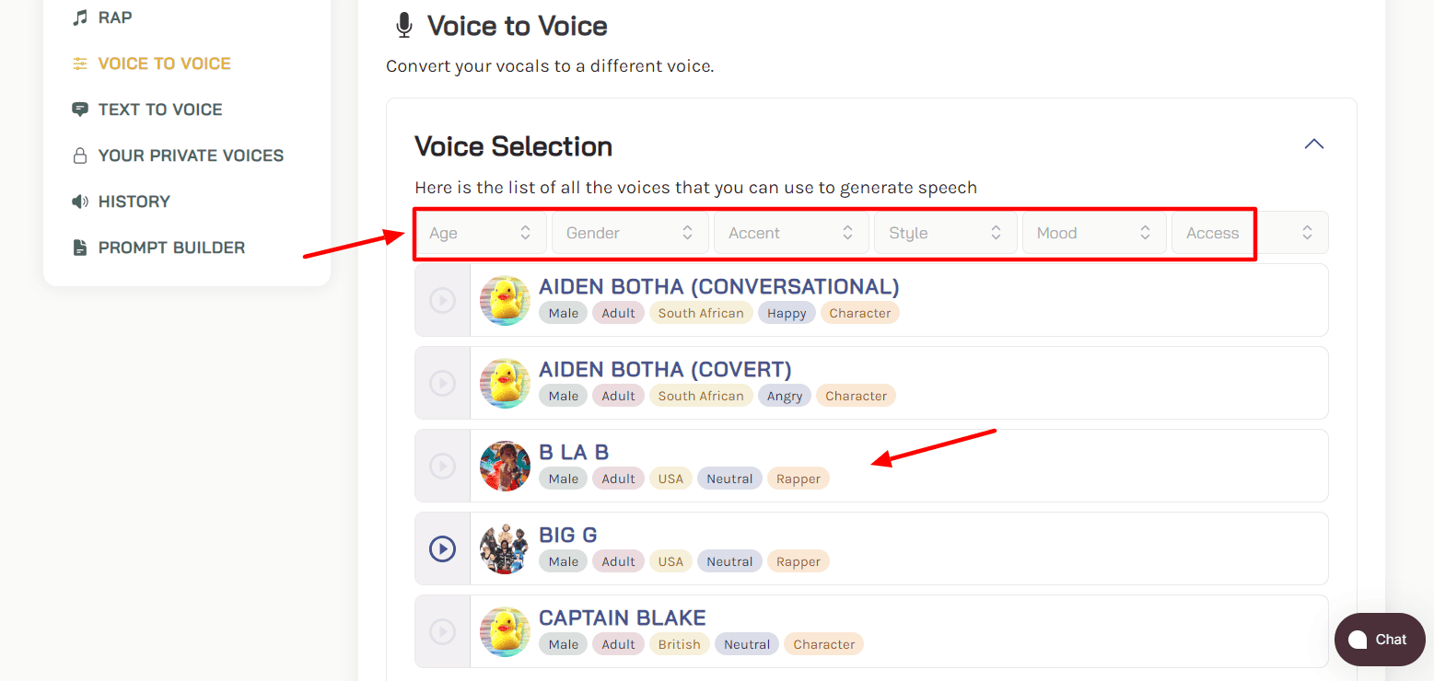The image size is (1434, 681).
Task: Play AIDEN BOTHA (COVERT) voice preview
Action: pyautogui.click(x=443, y=384)
